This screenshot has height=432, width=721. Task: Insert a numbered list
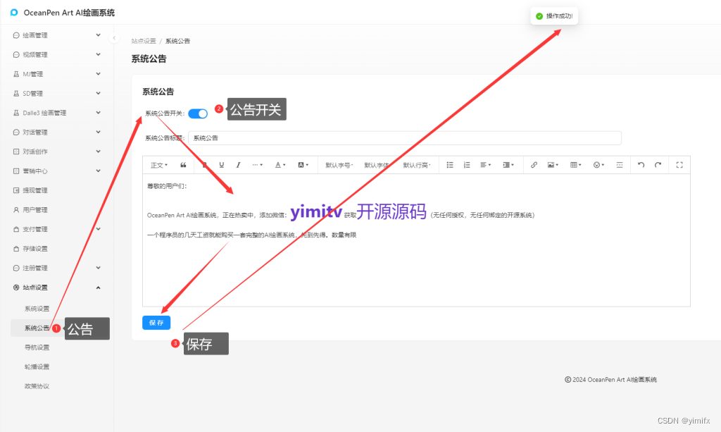pyautogui.click(x=467, y=165)
